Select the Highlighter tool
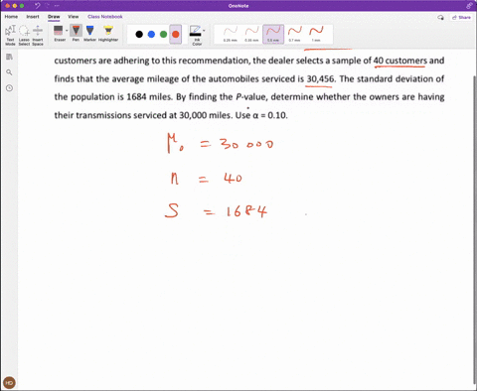This screenshot has height=391, width=477. coord(108,34)
